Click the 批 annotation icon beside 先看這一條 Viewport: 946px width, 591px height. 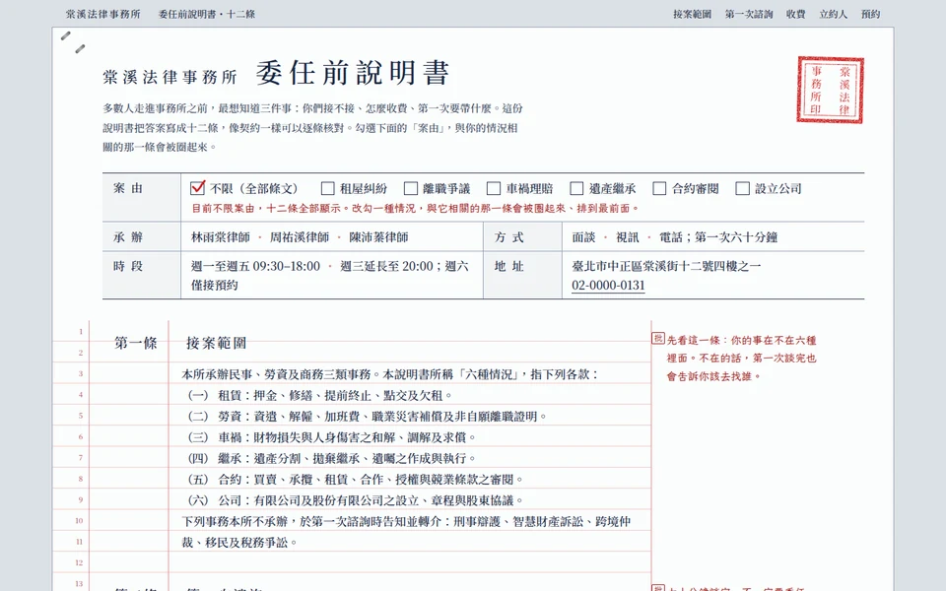coord(657,338)
